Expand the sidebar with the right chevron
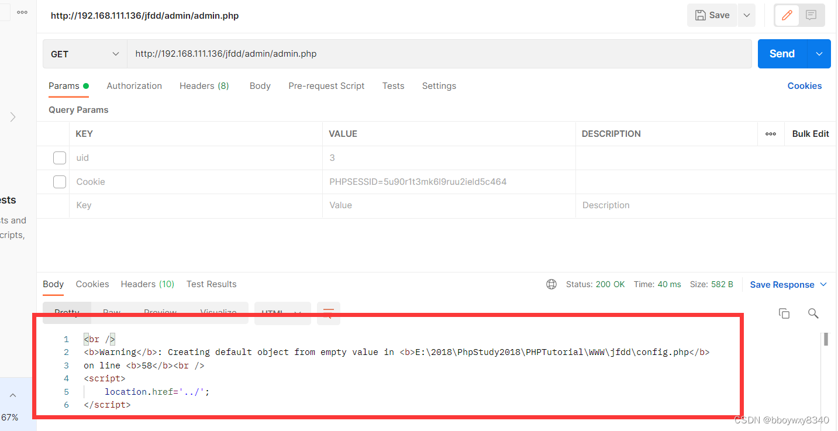This screenshot has height=431, width=838. pyautogui.click(x=12, y=117)
